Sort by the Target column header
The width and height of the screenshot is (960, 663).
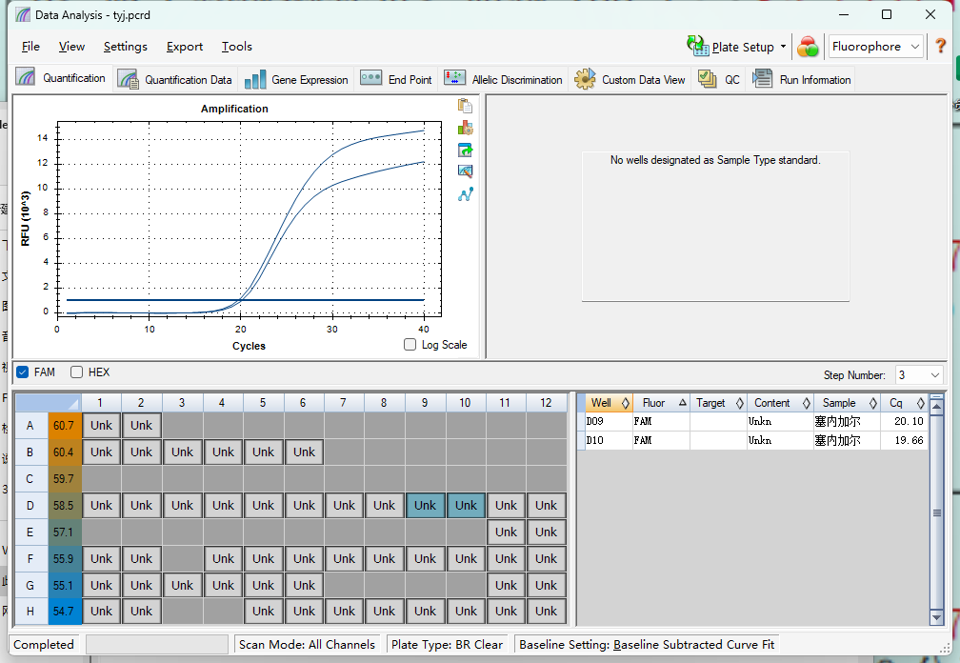(719, 403)
